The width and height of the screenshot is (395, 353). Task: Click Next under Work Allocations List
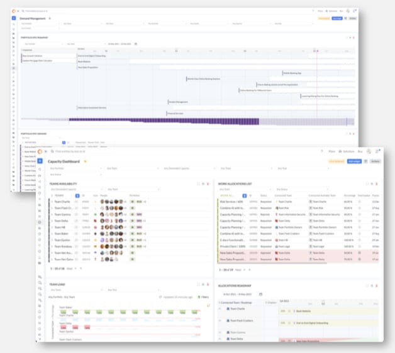click(x=238, y=270)
